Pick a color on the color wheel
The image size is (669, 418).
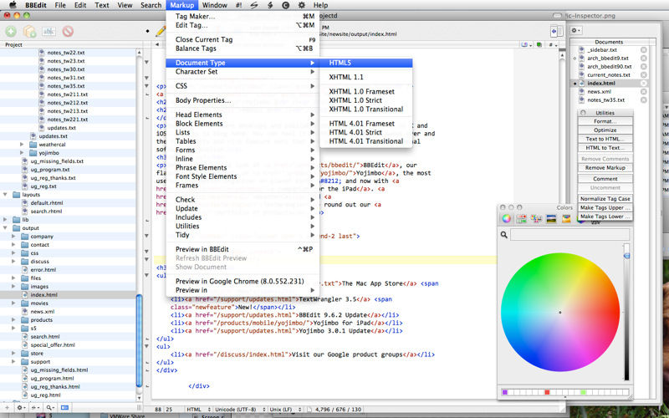(559, 312)
